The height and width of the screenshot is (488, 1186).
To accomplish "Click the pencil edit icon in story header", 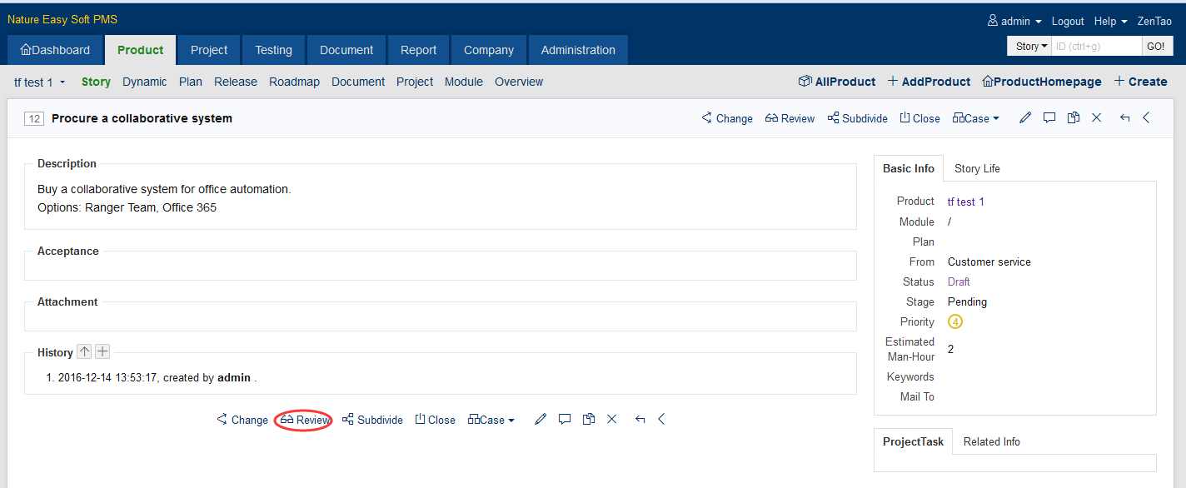I will pos(1025,118).
